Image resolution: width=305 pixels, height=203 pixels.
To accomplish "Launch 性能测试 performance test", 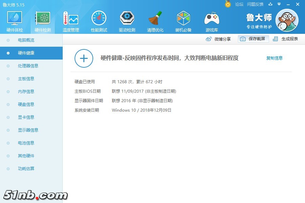I will pyautogui.click(x=99, y=20).
